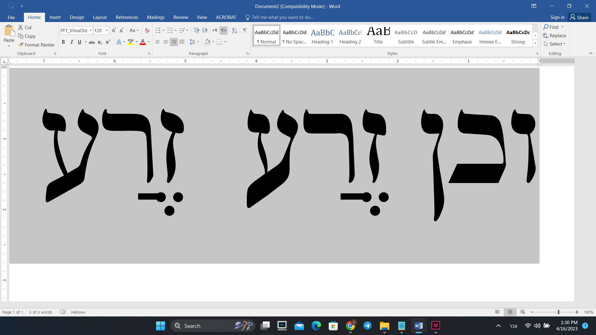Click Sign in link
This screenshot has width=596, height=335.
(557, 17)
